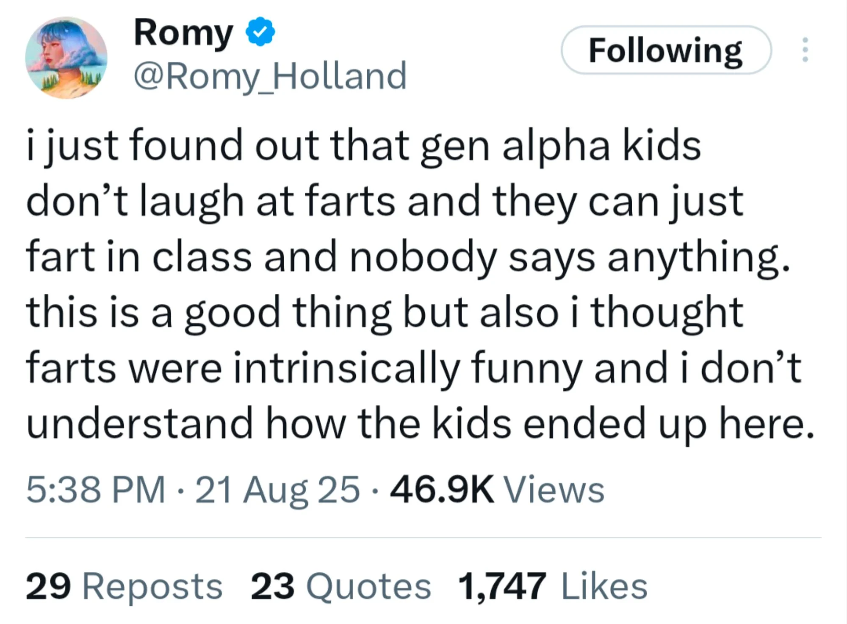Viewport: 847px width, 624px height.
Task: Open the @Romy_Holland handle
Action: tap(270, 76)
